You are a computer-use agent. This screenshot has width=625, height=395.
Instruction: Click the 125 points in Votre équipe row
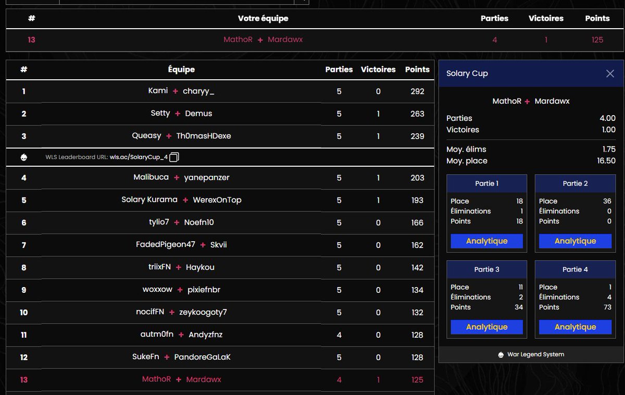coord(597,40)
